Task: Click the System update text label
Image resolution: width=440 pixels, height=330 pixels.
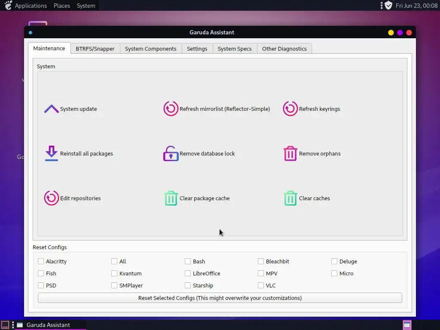Action: click(78, 109)
